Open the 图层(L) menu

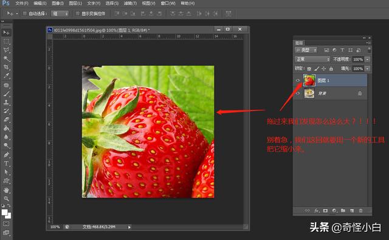coord(75,4)
